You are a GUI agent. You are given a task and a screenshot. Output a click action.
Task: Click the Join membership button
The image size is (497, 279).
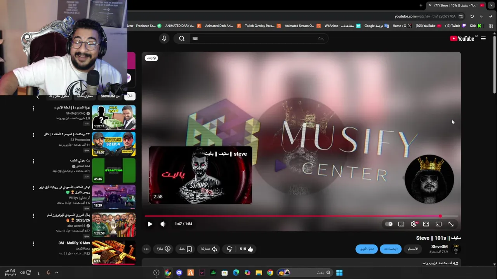[x=413, y=249]
